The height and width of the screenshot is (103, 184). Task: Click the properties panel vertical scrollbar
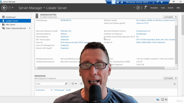click(176, 44)
